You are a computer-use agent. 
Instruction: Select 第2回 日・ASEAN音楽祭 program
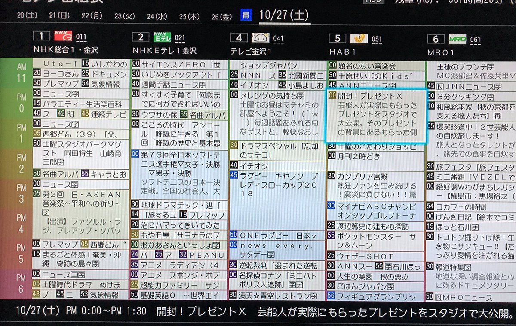[81, 215]
